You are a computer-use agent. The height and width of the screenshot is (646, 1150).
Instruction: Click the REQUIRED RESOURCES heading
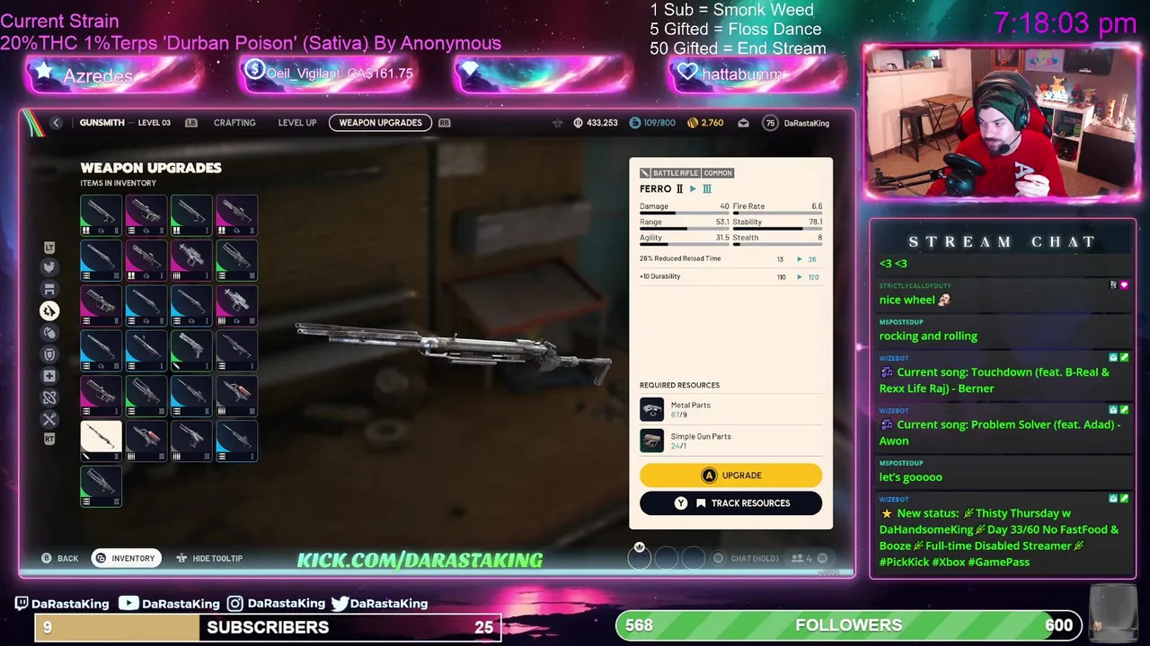(679, 385)
